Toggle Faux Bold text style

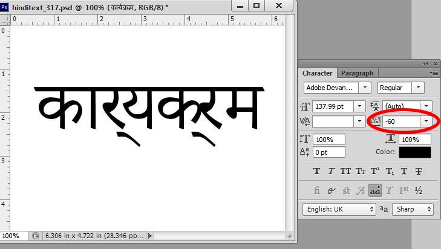point(317,172)
